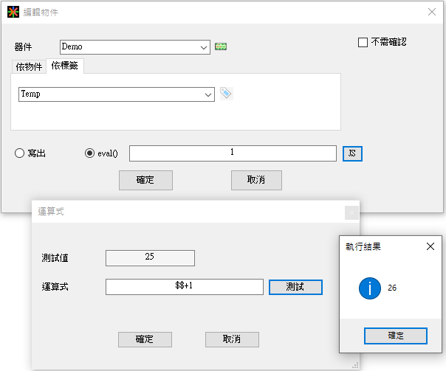Confirm 執行結果 dialog with 確定

[396, 336]
